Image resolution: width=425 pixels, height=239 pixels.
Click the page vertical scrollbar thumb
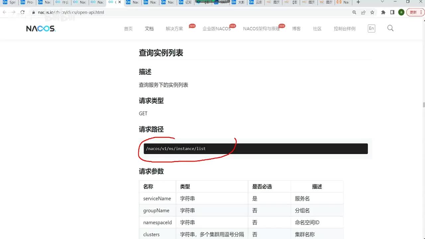(424, 105)
